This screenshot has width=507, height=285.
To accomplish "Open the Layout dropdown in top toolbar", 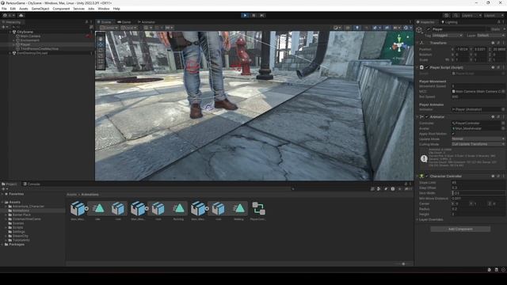I will (x=494, y=16).
